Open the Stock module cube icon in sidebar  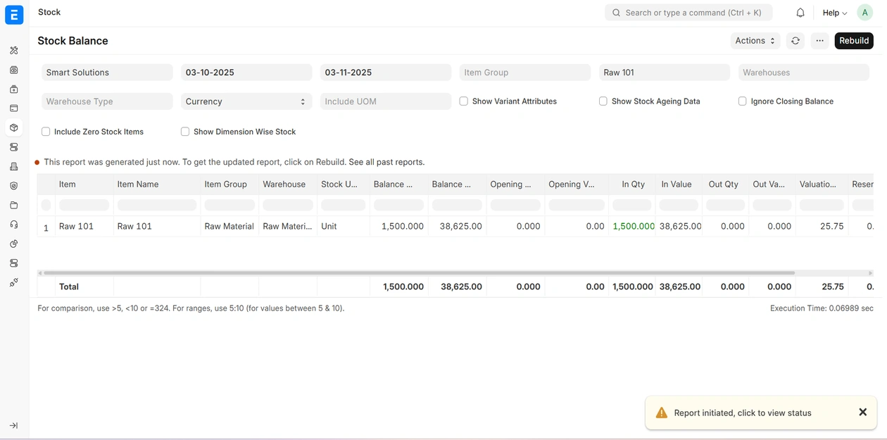coord(14,128)
